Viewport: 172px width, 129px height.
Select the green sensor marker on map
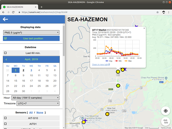click(118, 86)
